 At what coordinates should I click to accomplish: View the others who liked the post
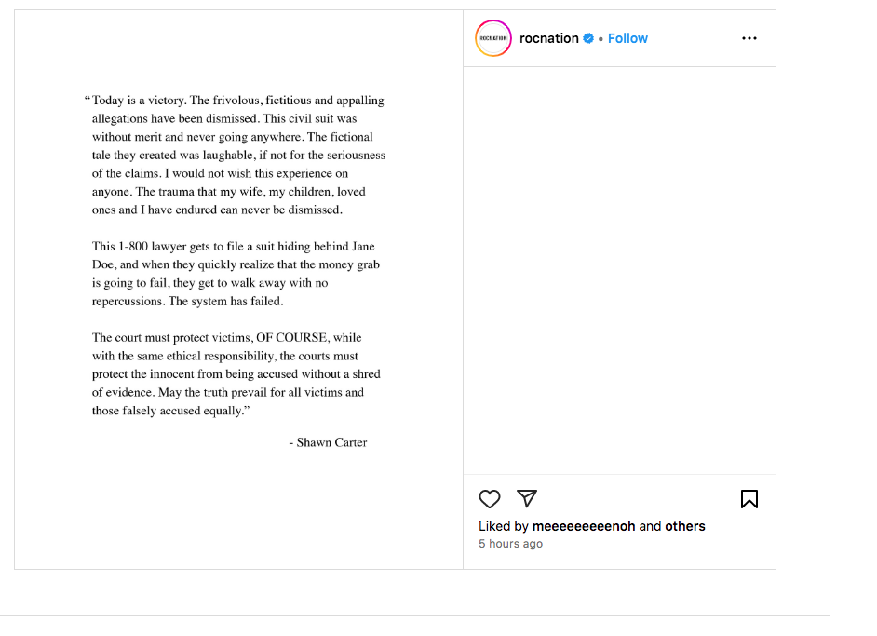685,526
